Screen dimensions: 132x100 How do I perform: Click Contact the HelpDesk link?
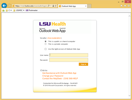60,78
